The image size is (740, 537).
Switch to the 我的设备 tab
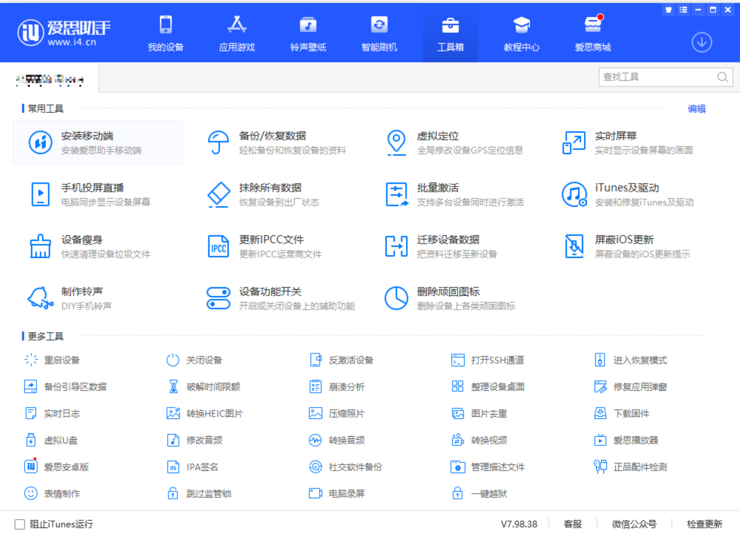(x=166, y=33)
